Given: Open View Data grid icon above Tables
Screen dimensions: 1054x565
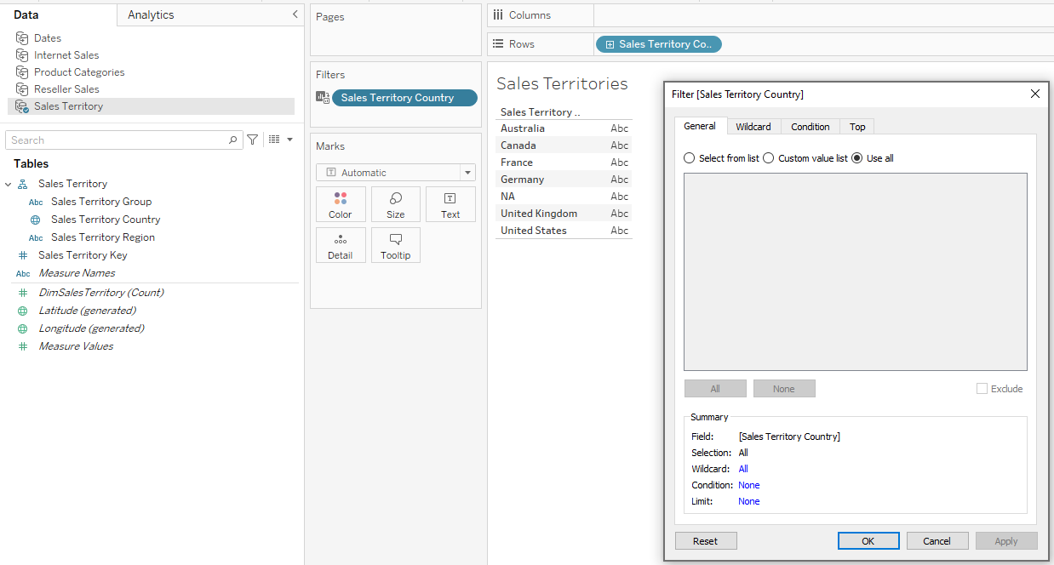Looking at the screenshot, I should tap(274, 139).
